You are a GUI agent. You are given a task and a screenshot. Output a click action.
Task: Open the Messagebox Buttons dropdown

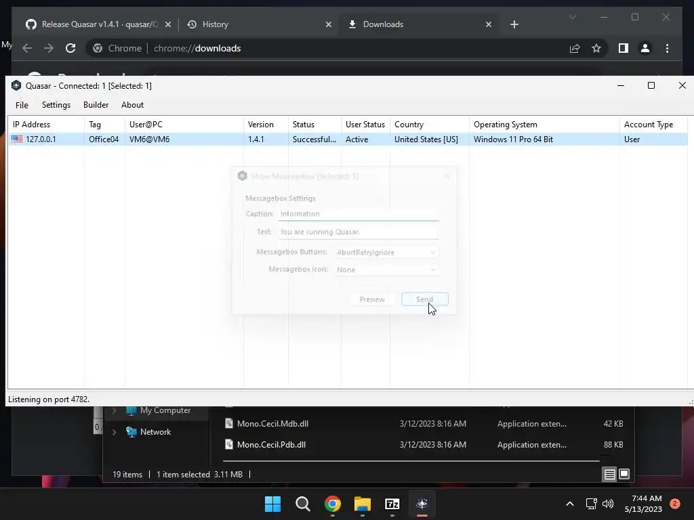pos(386,253)
